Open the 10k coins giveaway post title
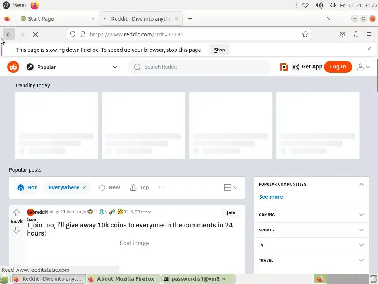This screenshot has height=284, width=378. pyautogui.click(x=130, y=229)
